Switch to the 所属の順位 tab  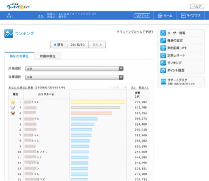(x=48, y=56)
